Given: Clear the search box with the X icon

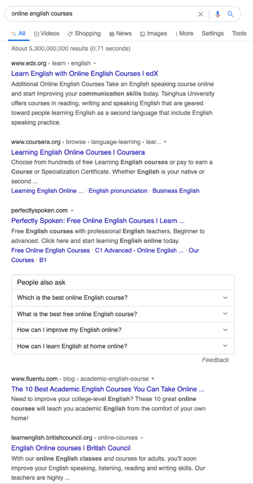Looking at the screenshot, I should point(201,14).
